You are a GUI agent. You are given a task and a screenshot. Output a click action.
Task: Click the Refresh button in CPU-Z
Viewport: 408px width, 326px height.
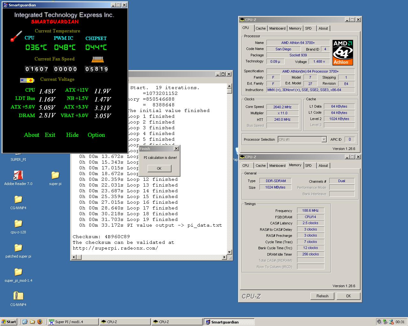[x=322, y=296]
